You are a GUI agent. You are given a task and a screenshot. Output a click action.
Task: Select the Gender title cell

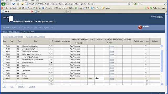tap(35, 79)
